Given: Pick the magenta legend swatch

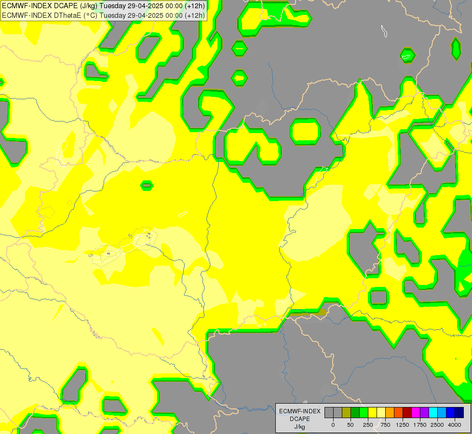Looking at the screenshot, I should (416, 413).
